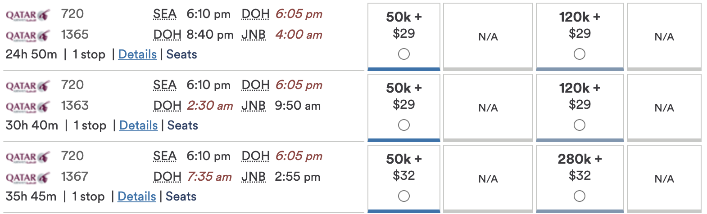
Task: Select 50k + $32 fare for flight 1367
Action: pos(404,196)
